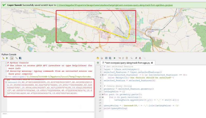This screenshot has height=118, width=206.
Task: Close the osm-overpass-query script tab
Action: (152, 63)
